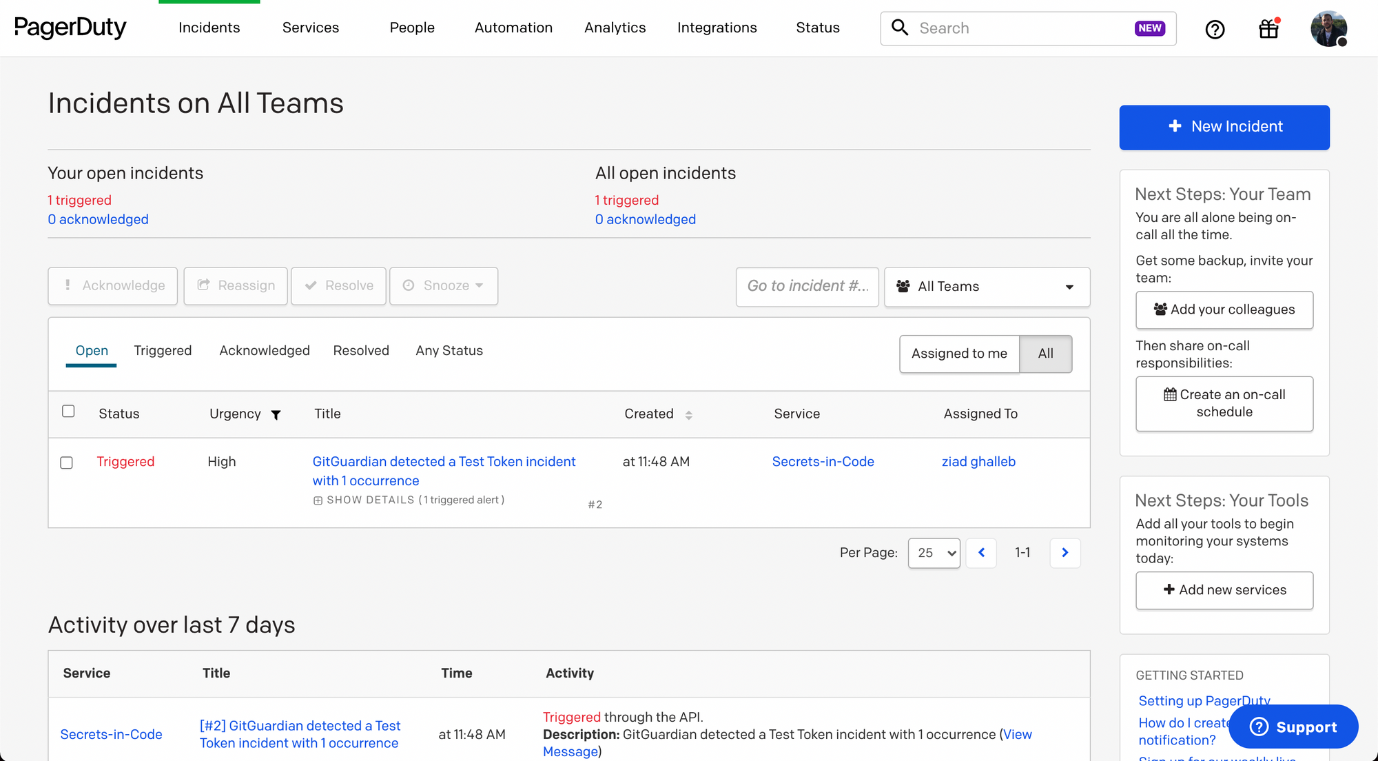Switch to the Open tab

(92, 351)
